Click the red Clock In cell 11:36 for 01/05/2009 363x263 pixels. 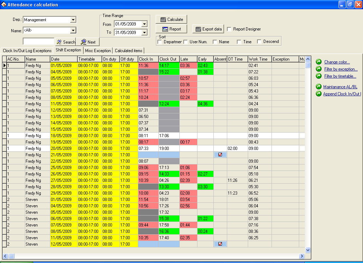(x=148, y=66)
